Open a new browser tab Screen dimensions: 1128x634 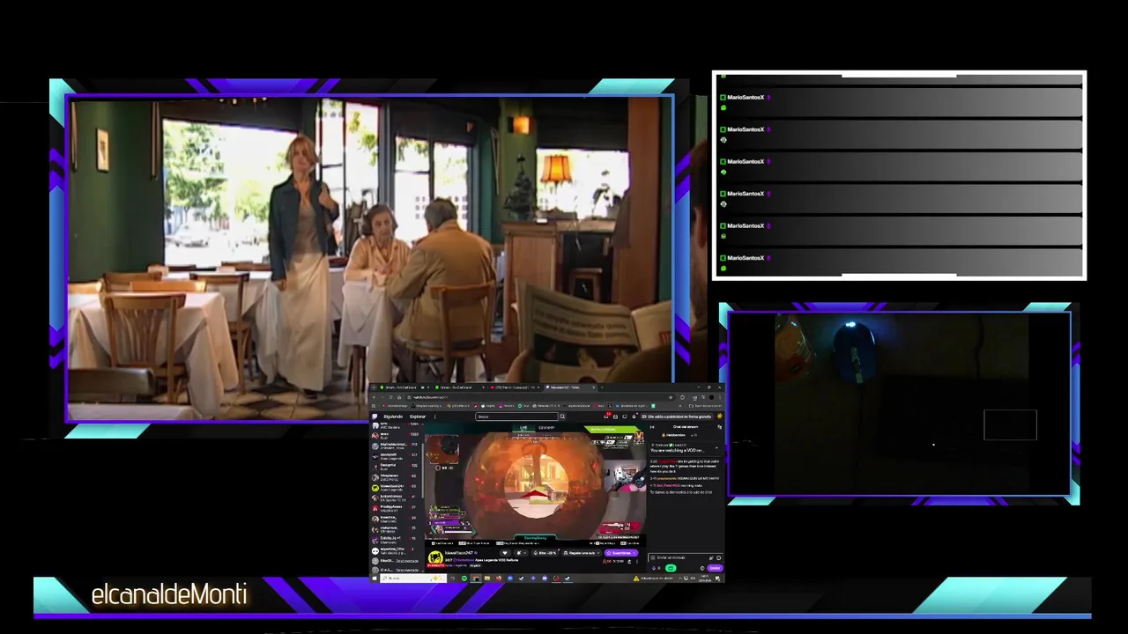(602, 387)
